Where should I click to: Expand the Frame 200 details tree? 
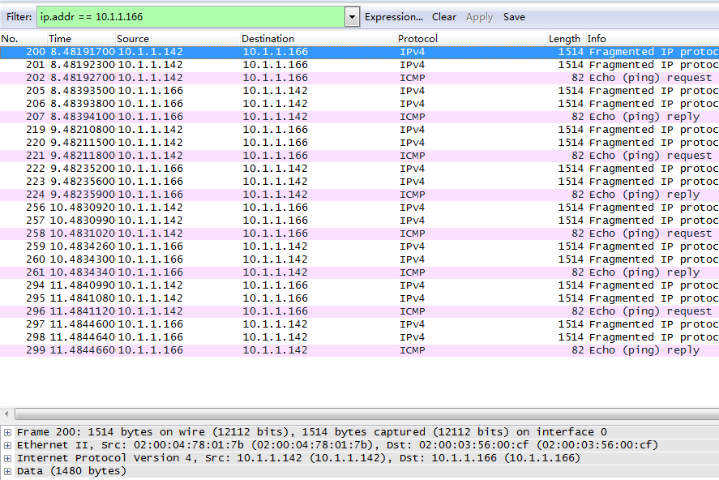click(7, 432)
